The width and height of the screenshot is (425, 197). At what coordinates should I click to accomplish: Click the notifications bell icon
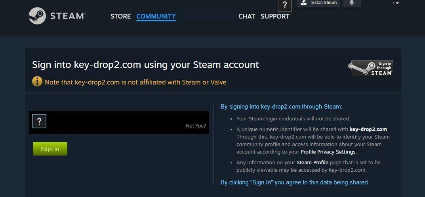pos(352,3)
